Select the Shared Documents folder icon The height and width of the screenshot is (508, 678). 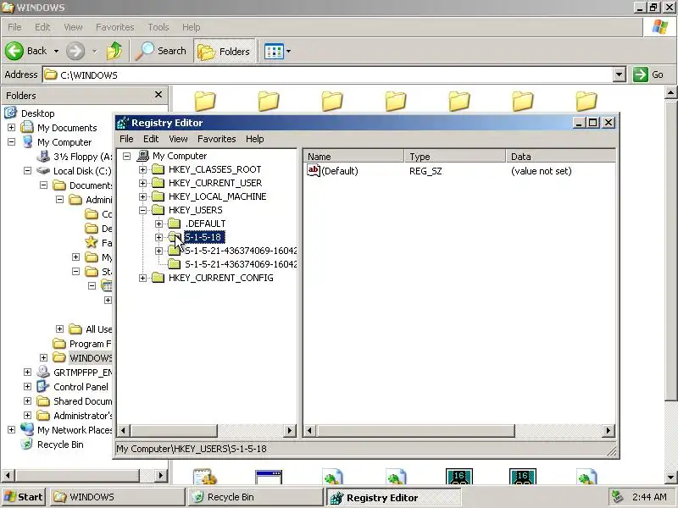[x=43, y=400]
